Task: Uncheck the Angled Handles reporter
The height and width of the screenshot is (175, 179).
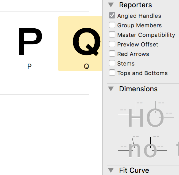Action: (x=112, y=15)
